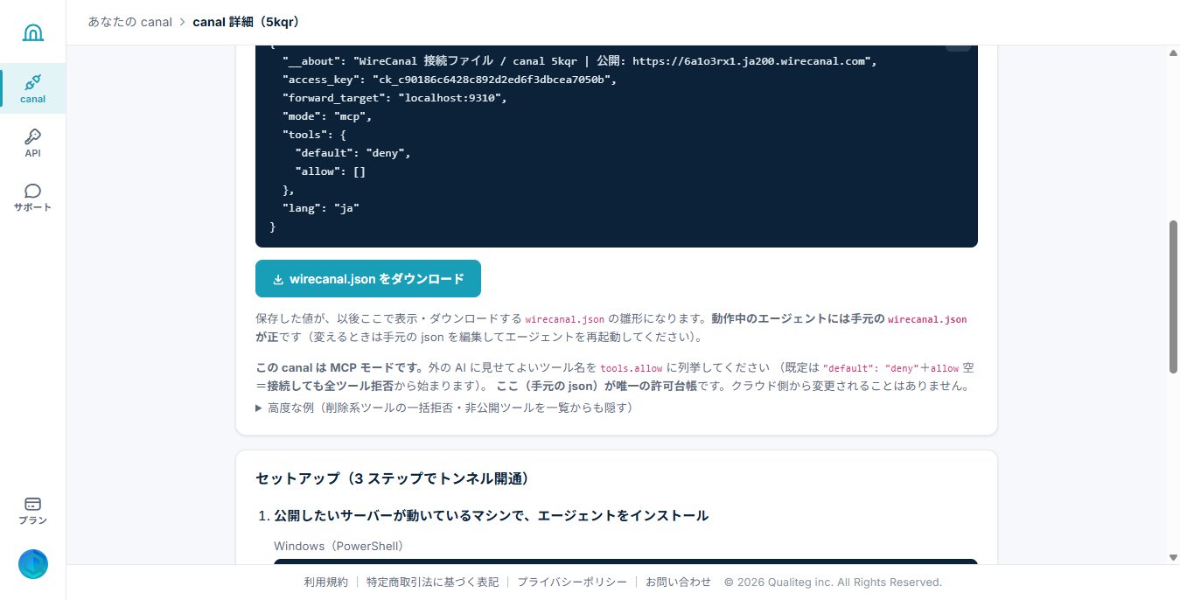Go back to あなたの canal breadcrumb

coord(129,22)
